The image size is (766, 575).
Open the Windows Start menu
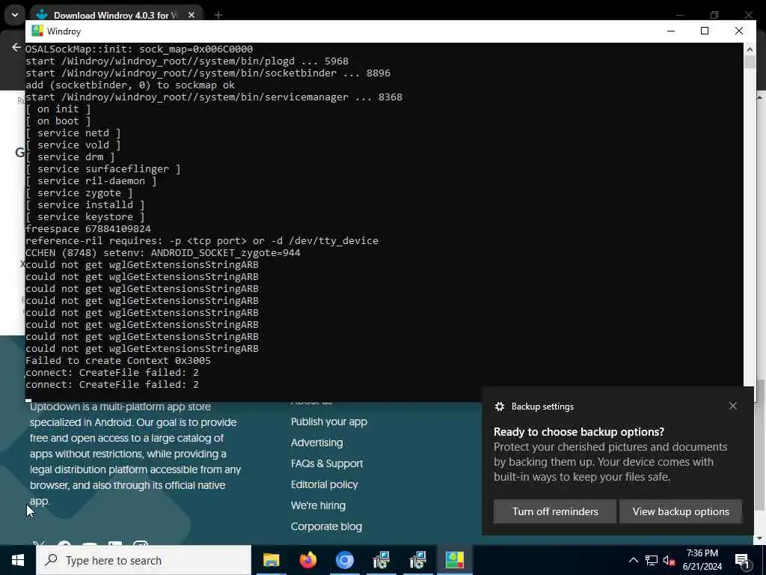click(18, 560)
